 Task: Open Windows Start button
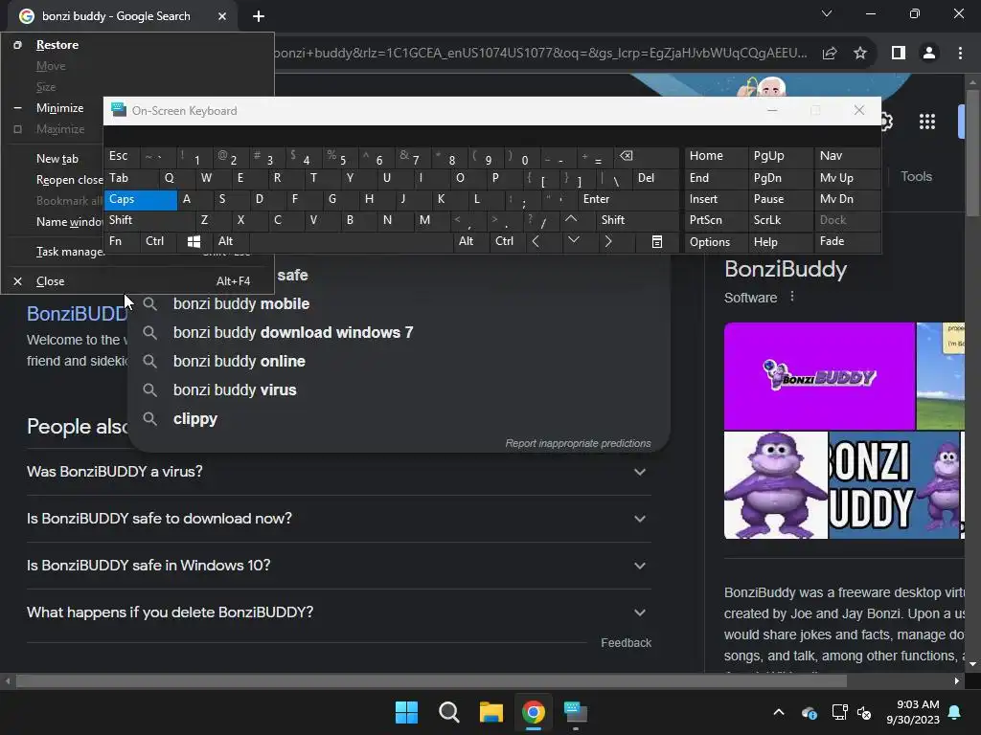[406, 712]
